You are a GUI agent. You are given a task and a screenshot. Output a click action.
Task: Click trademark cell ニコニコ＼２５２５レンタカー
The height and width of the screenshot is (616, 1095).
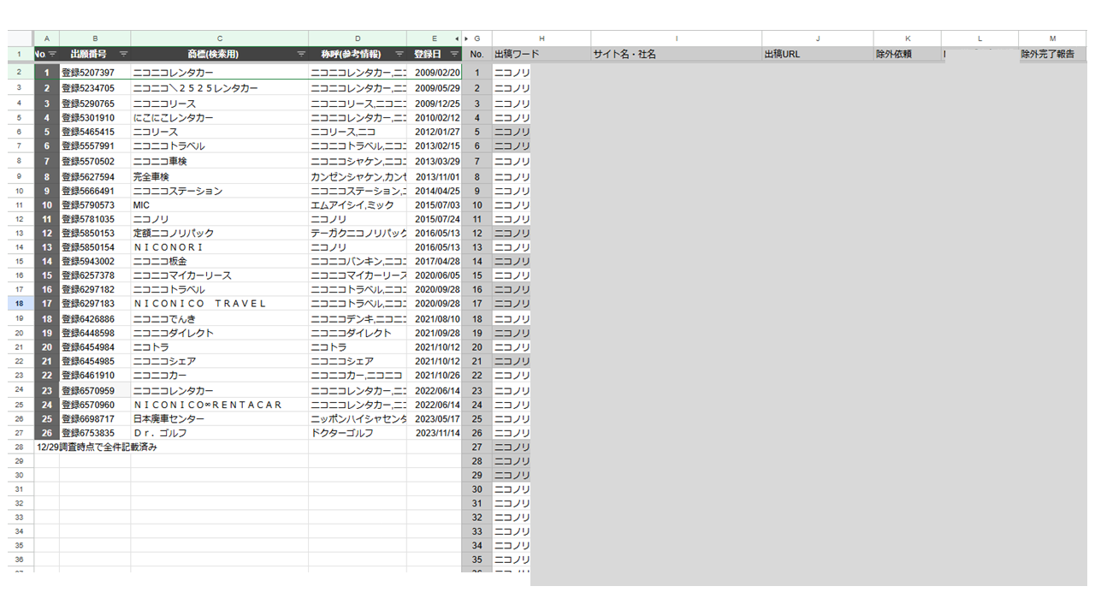pos(220,88)
